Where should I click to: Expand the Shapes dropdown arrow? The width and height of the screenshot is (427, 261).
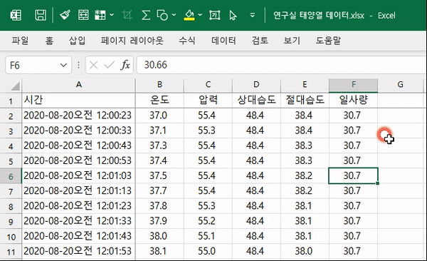click(174, 15)
